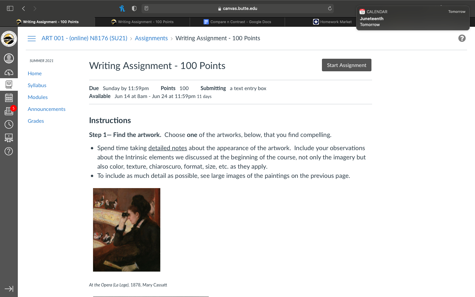Open the Home course link
The height and width of the screenshot is (297, 475).
(x=35, y=73)
